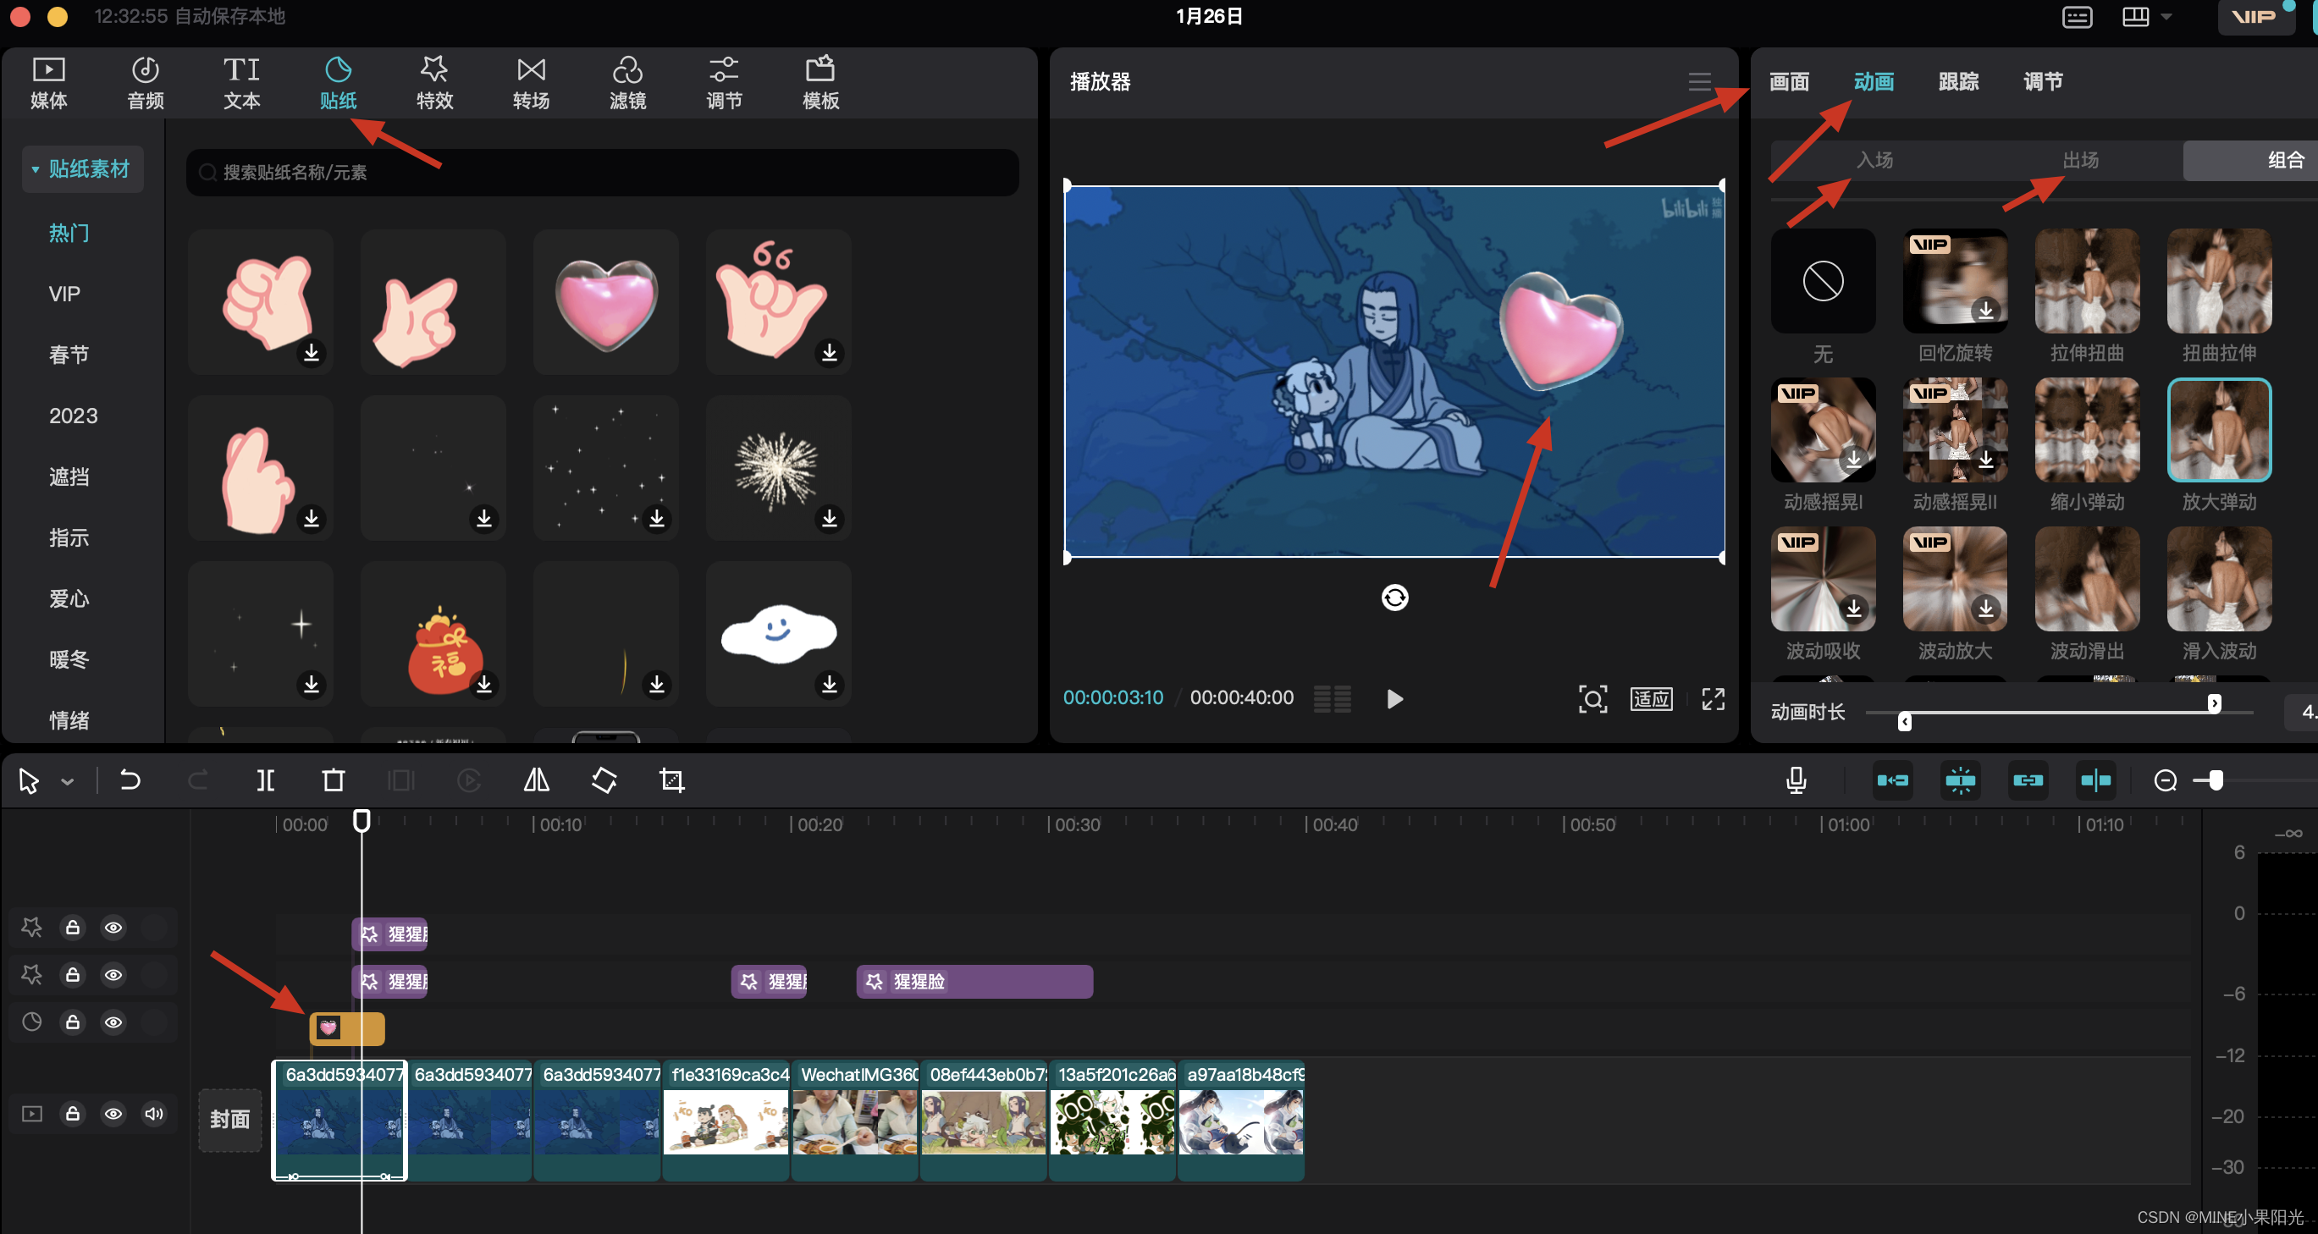The height and width of the screenshot is (1234, 2318).
Task: Click the timeline zoom slider handle
Action: pos(2216,780)
